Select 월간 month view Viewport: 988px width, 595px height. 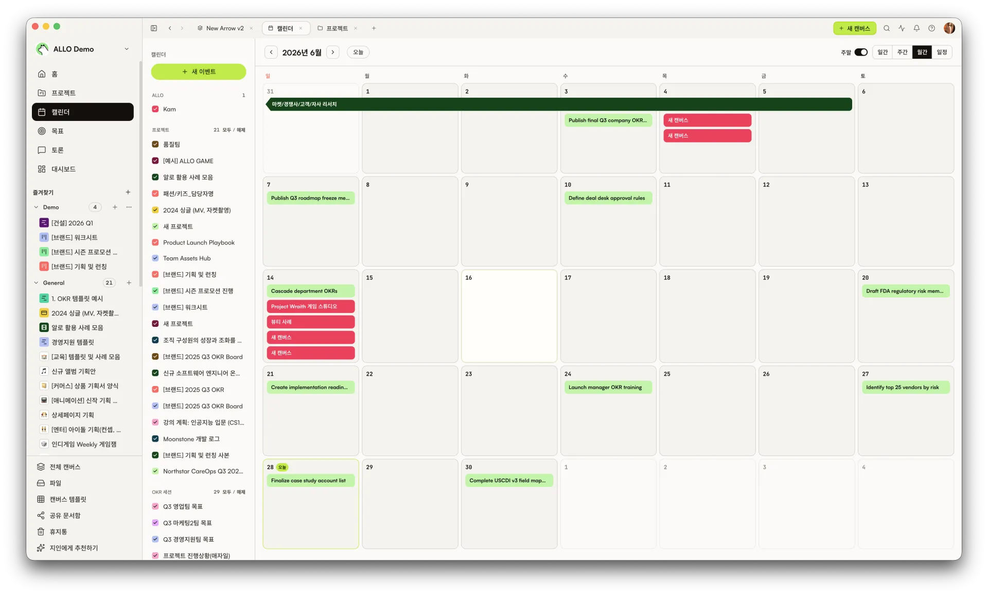tap(922, 52)
